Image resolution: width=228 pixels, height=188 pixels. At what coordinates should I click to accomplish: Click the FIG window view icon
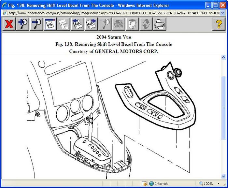tap(50, 24)
